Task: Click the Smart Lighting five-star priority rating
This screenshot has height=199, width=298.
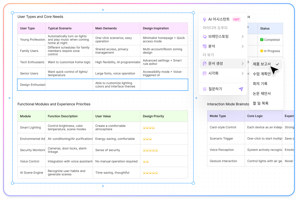Action: [149, 127]
